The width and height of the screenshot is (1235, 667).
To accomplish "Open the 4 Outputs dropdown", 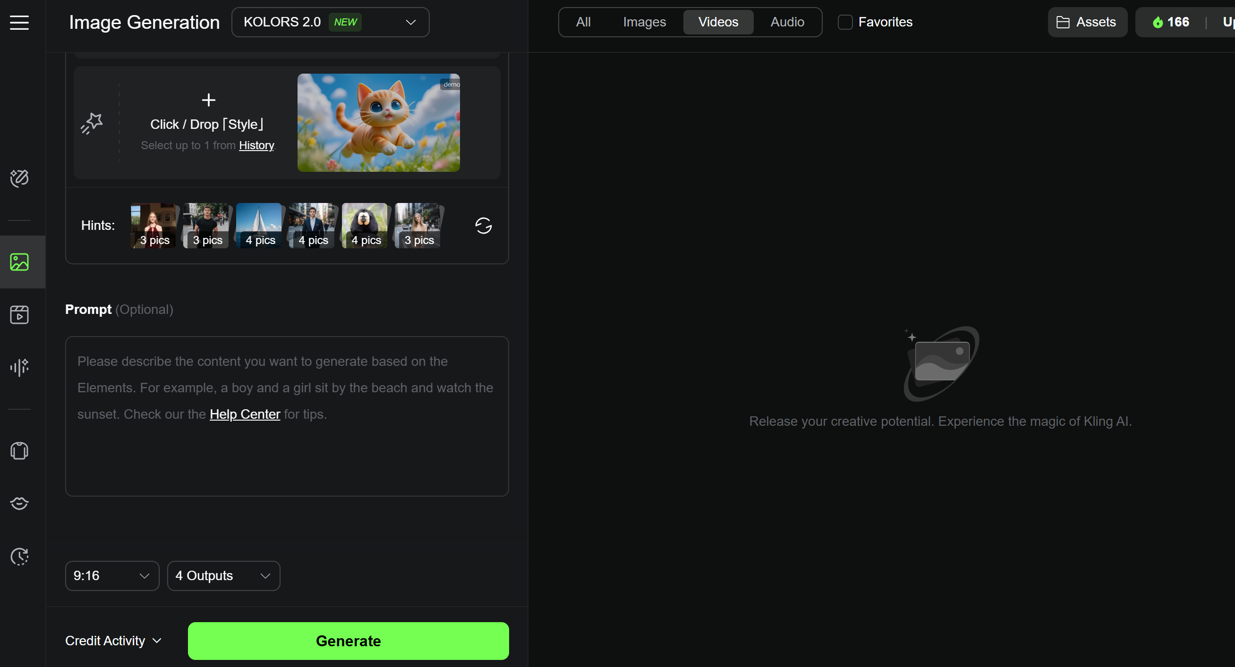I will (223, 575).
